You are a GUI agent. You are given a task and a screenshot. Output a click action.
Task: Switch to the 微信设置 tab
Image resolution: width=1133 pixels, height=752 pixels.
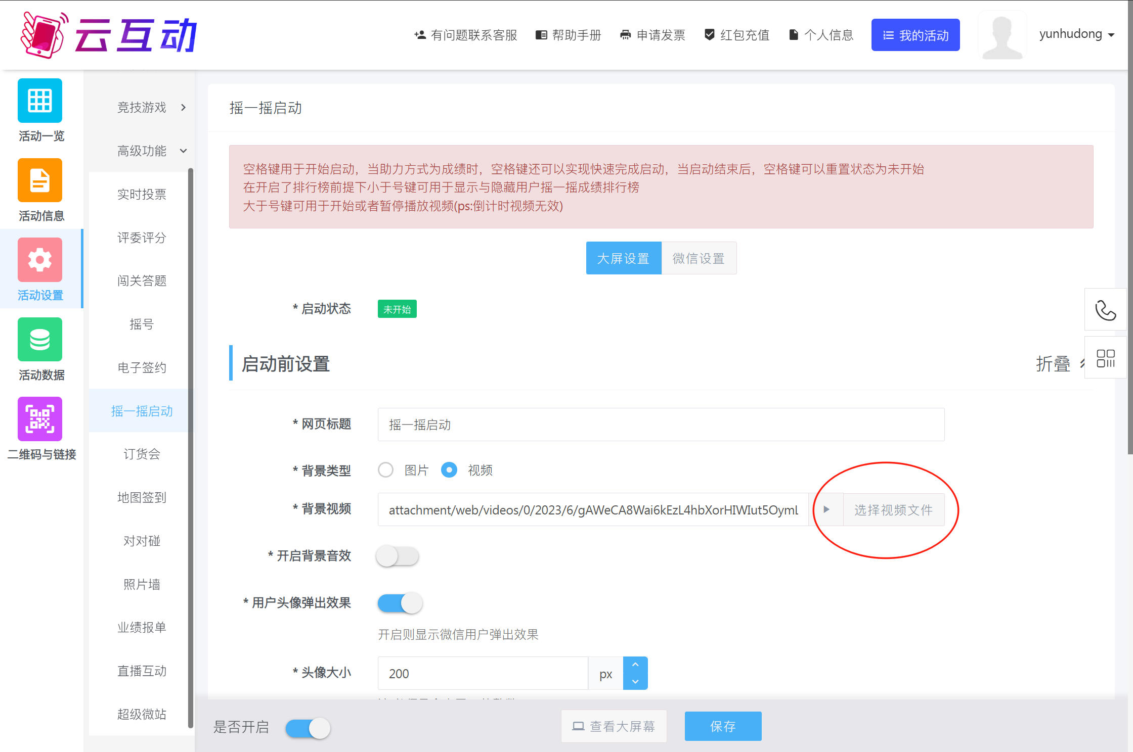699,258
